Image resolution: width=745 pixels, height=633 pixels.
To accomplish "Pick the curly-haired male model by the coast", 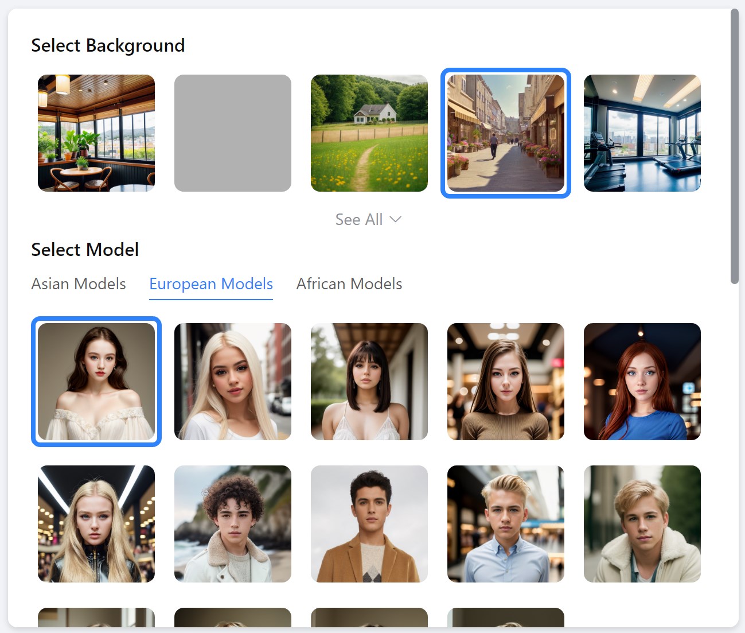I will [x=233, y=524].
